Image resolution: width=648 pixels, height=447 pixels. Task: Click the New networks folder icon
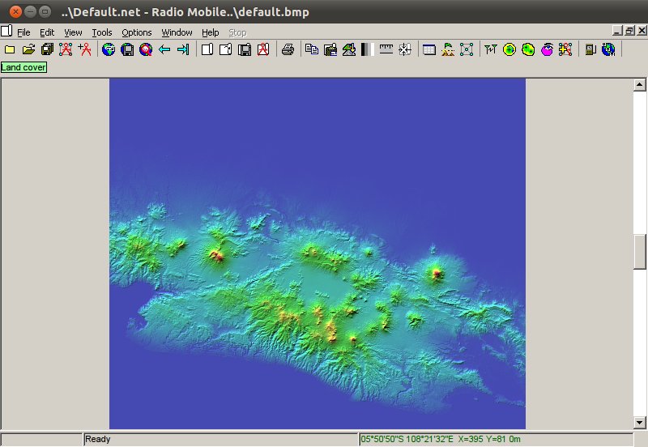(10, 50)
